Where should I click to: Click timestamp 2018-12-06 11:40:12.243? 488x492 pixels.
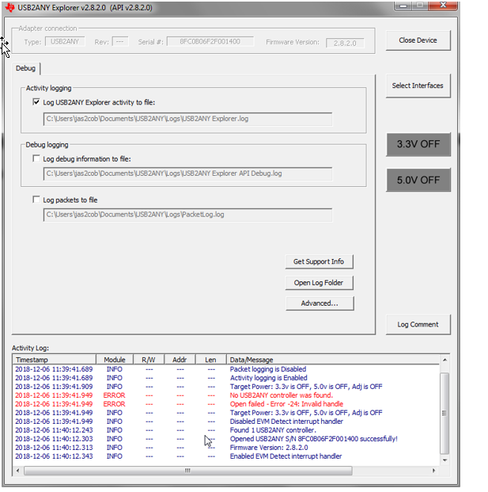coord(54,430)
